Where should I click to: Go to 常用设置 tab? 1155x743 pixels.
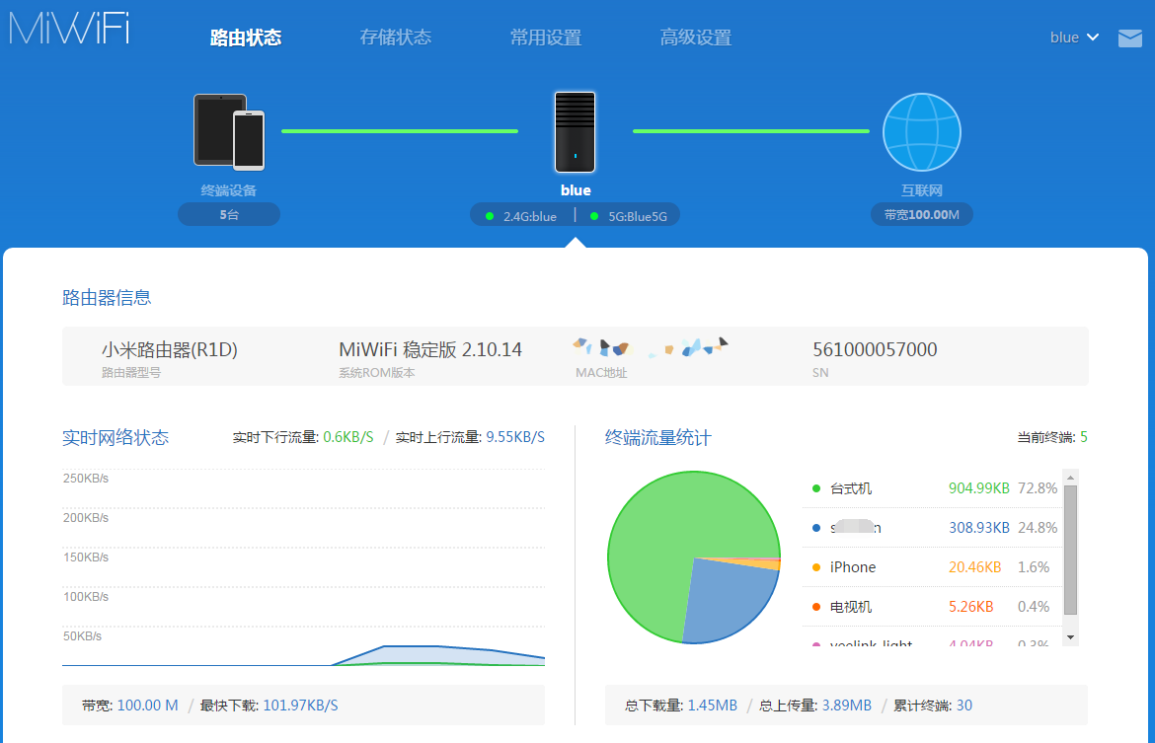pyautogui.click(x=545, y=37)
